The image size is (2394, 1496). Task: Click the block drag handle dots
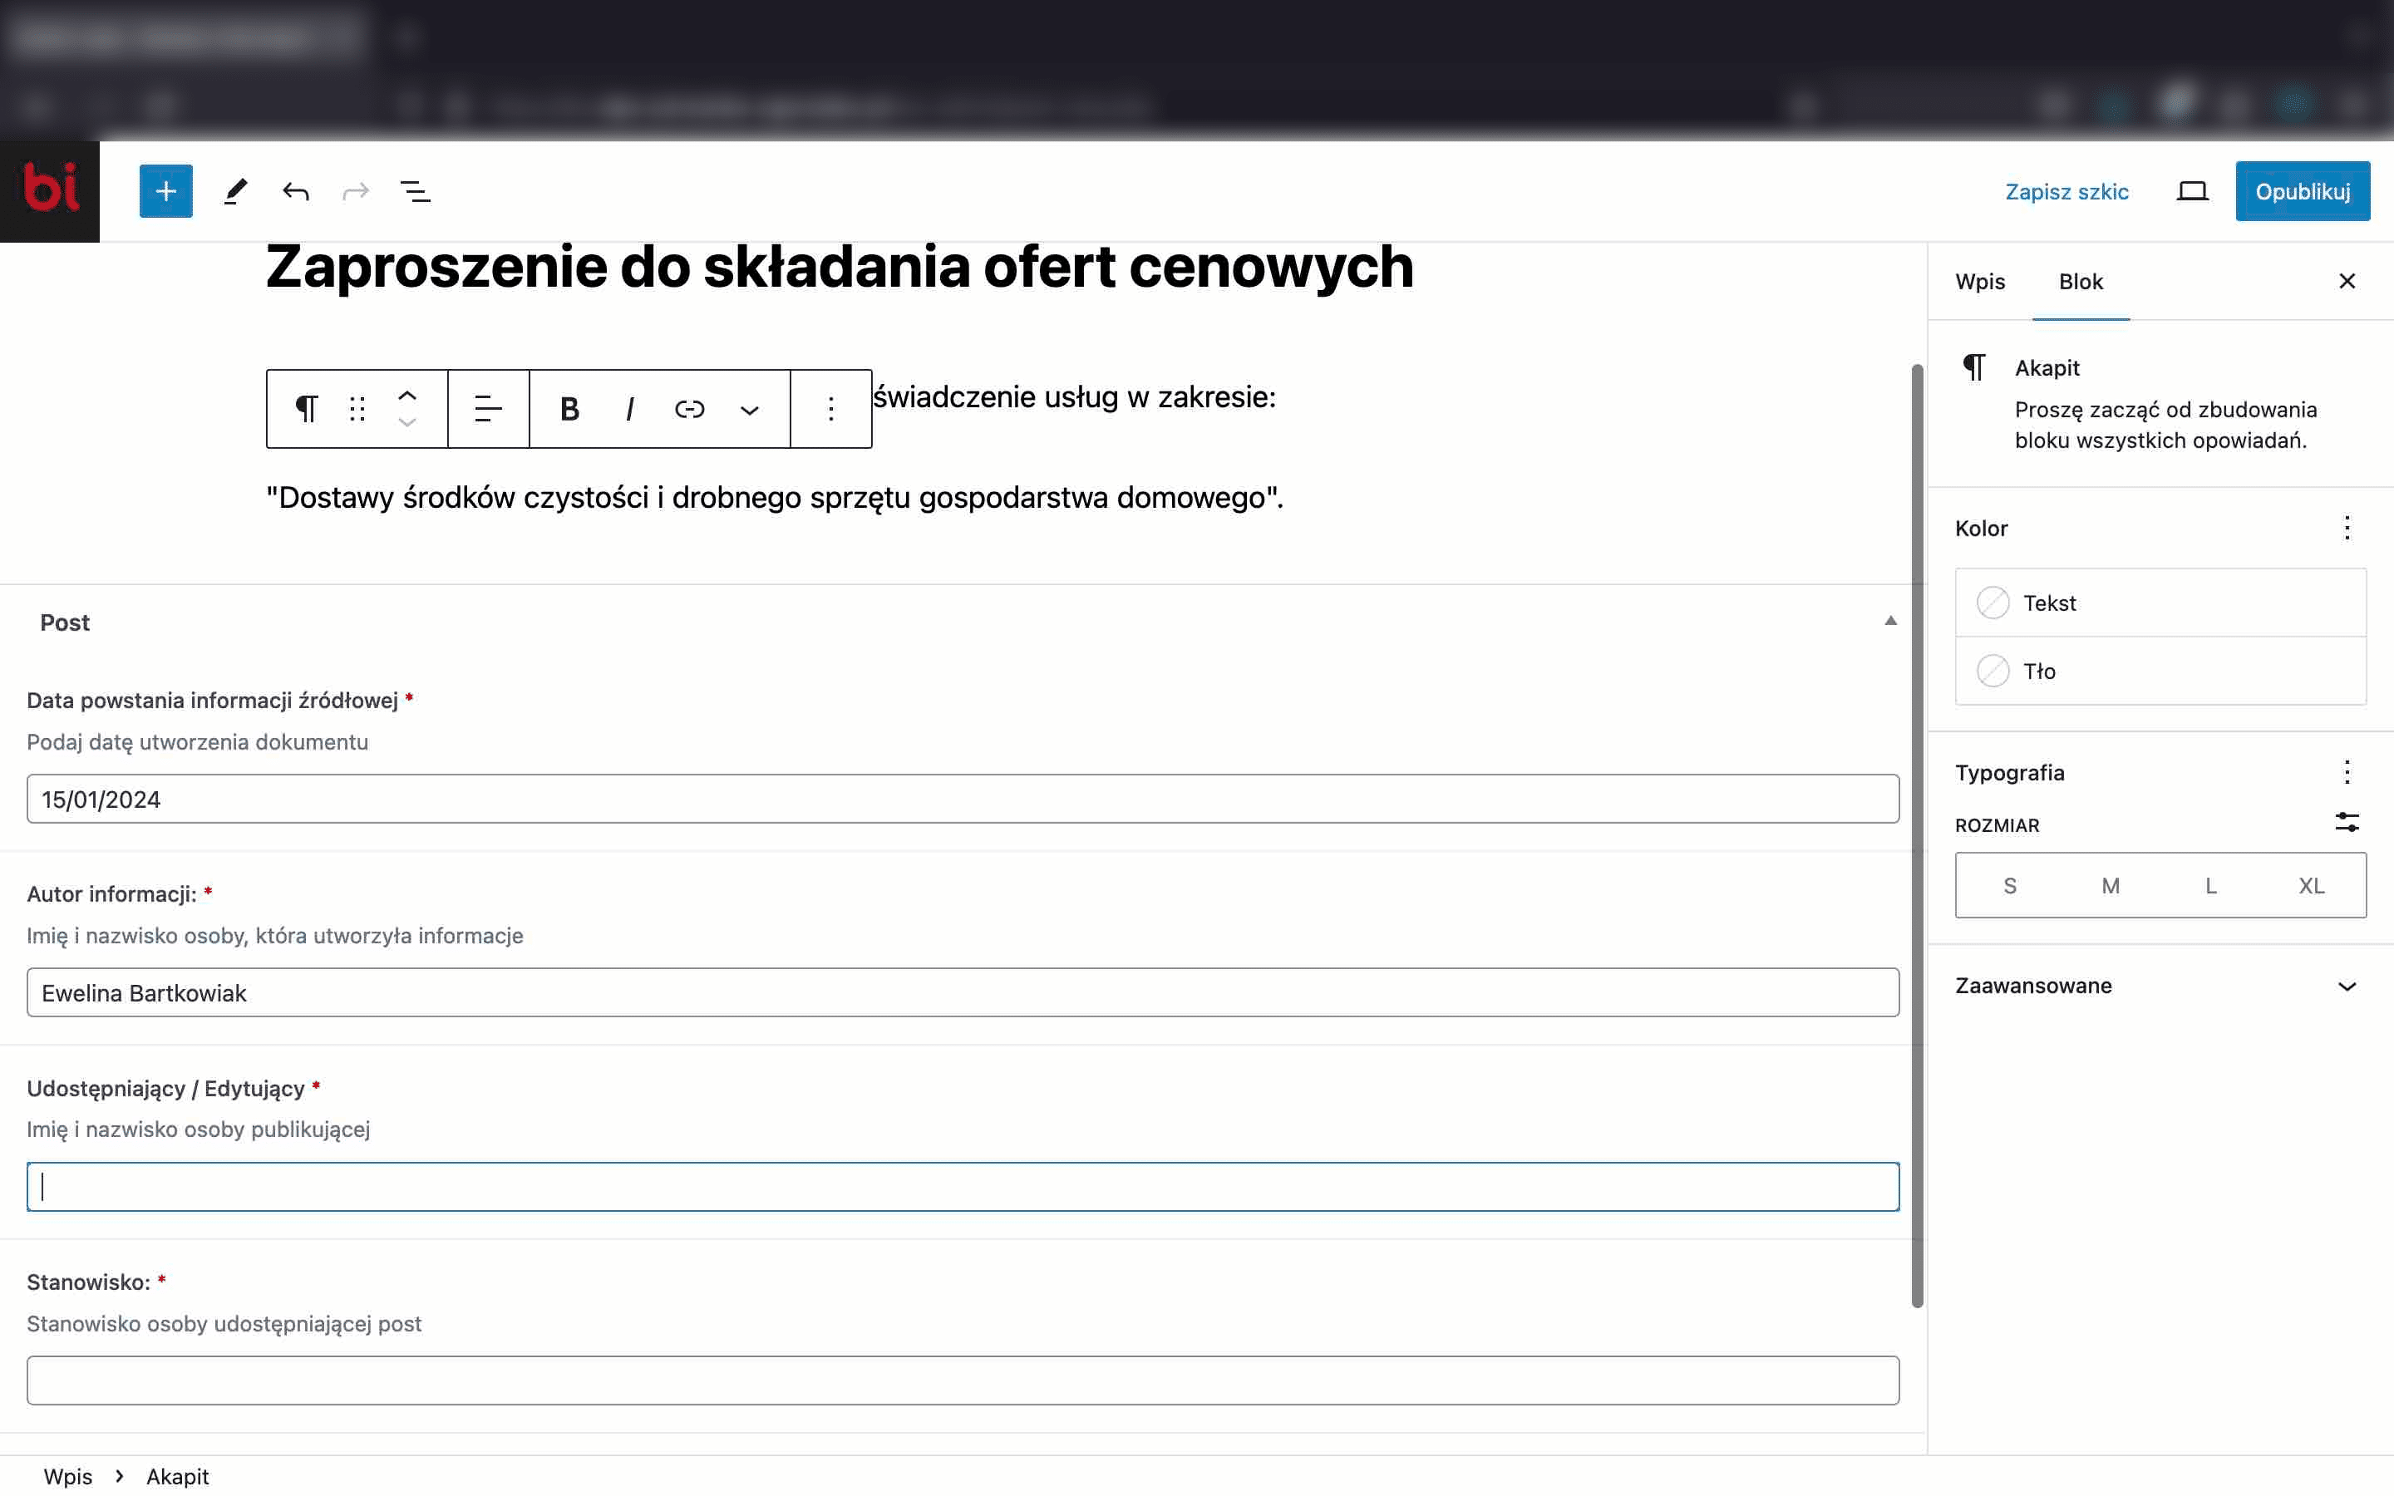357,409
